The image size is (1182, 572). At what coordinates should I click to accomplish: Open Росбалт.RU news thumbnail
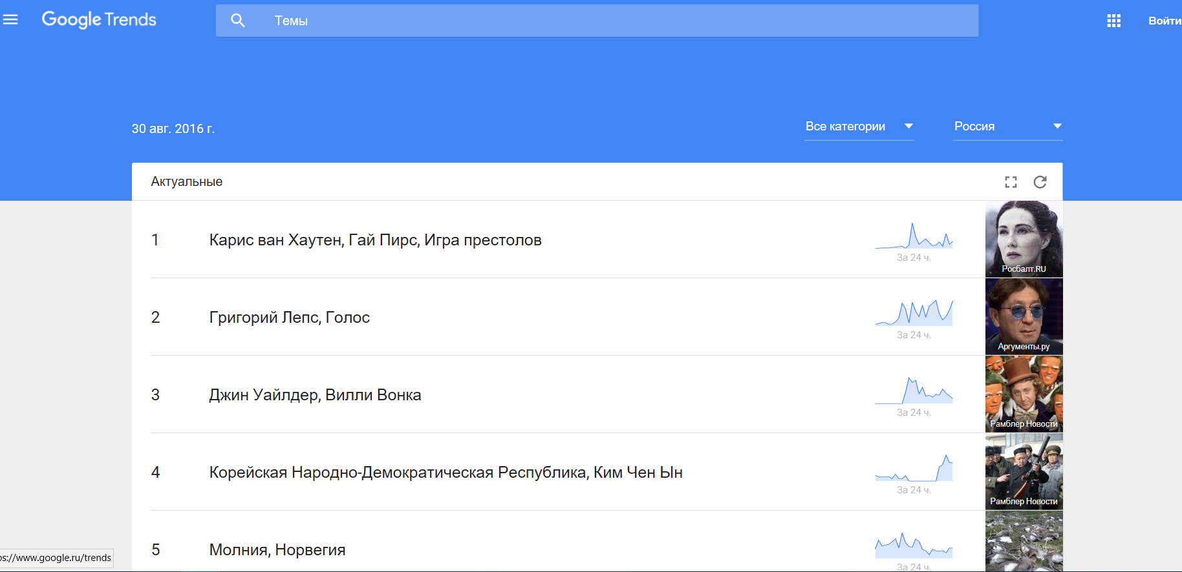1024,239
